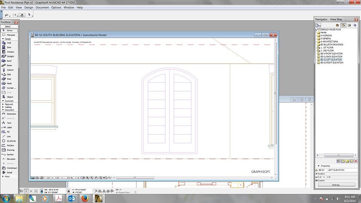Expand the More section in Toolbox

(3, 177)
